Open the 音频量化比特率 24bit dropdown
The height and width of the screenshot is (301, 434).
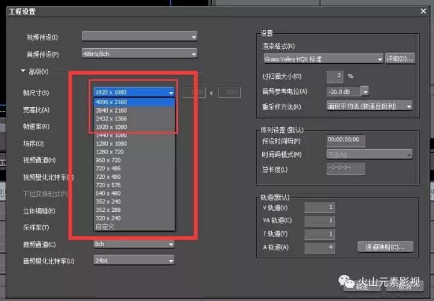click(x=134, y=261)
